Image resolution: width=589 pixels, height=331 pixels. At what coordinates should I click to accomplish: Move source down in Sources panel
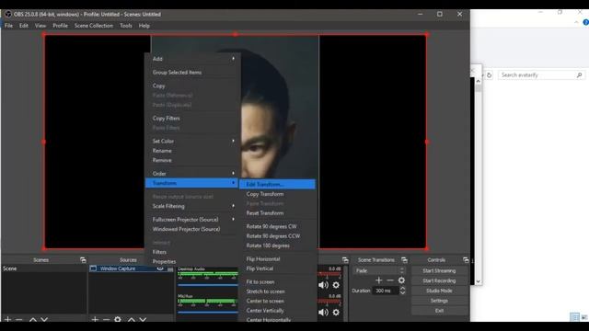pyautogui.click(x=143, y=320)
